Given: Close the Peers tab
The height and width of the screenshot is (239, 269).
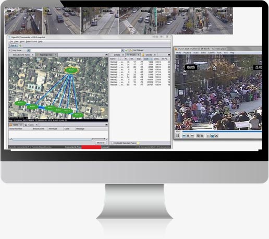Looking at the screenshot, I should pos(139,55).
